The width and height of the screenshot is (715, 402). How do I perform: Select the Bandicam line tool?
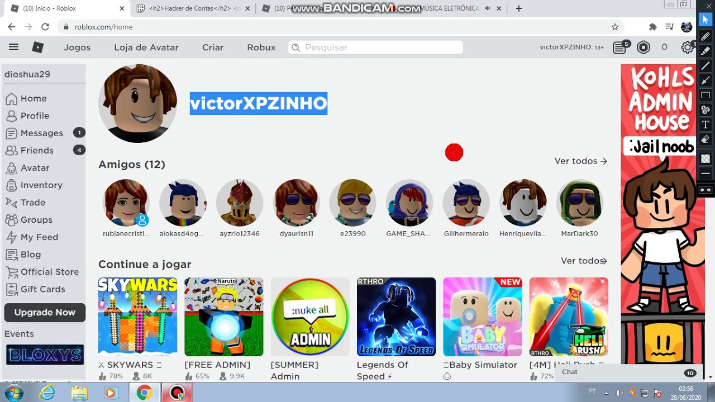705,66
